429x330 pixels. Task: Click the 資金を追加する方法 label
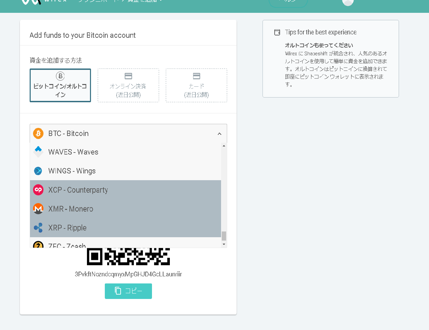[56, 60]
